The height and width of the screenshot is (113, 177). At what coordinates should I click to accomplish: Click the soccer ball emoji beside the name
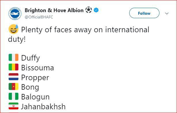pos(89,10)
